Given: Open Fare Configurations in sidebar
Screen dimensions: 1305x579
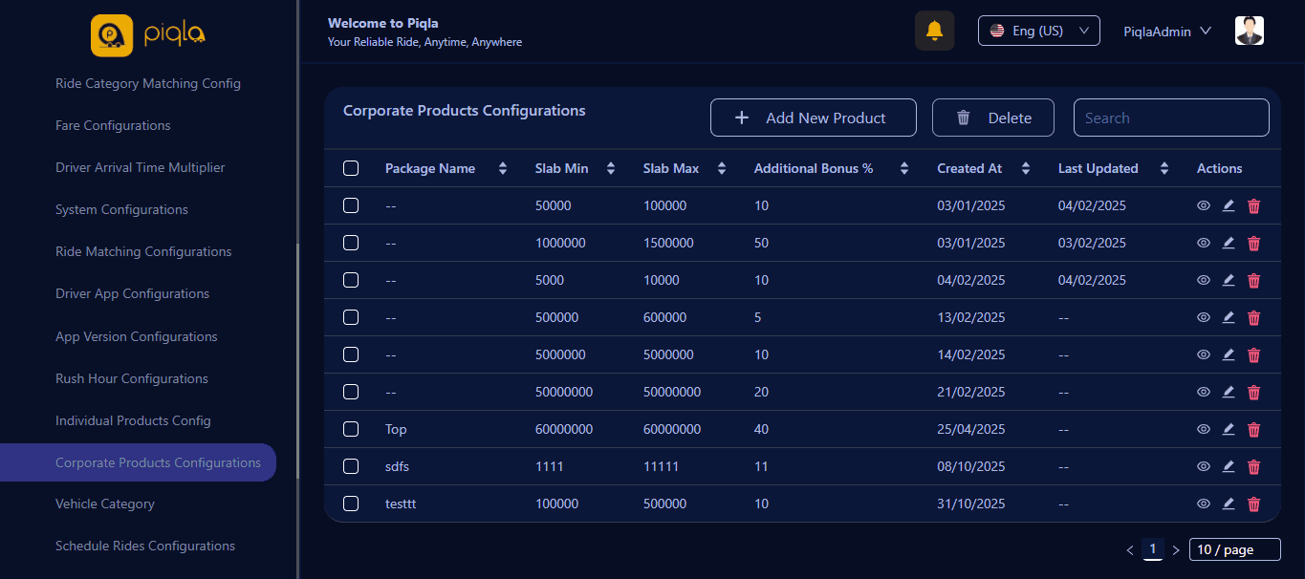Looking at the screenshot, I should 113,125.
